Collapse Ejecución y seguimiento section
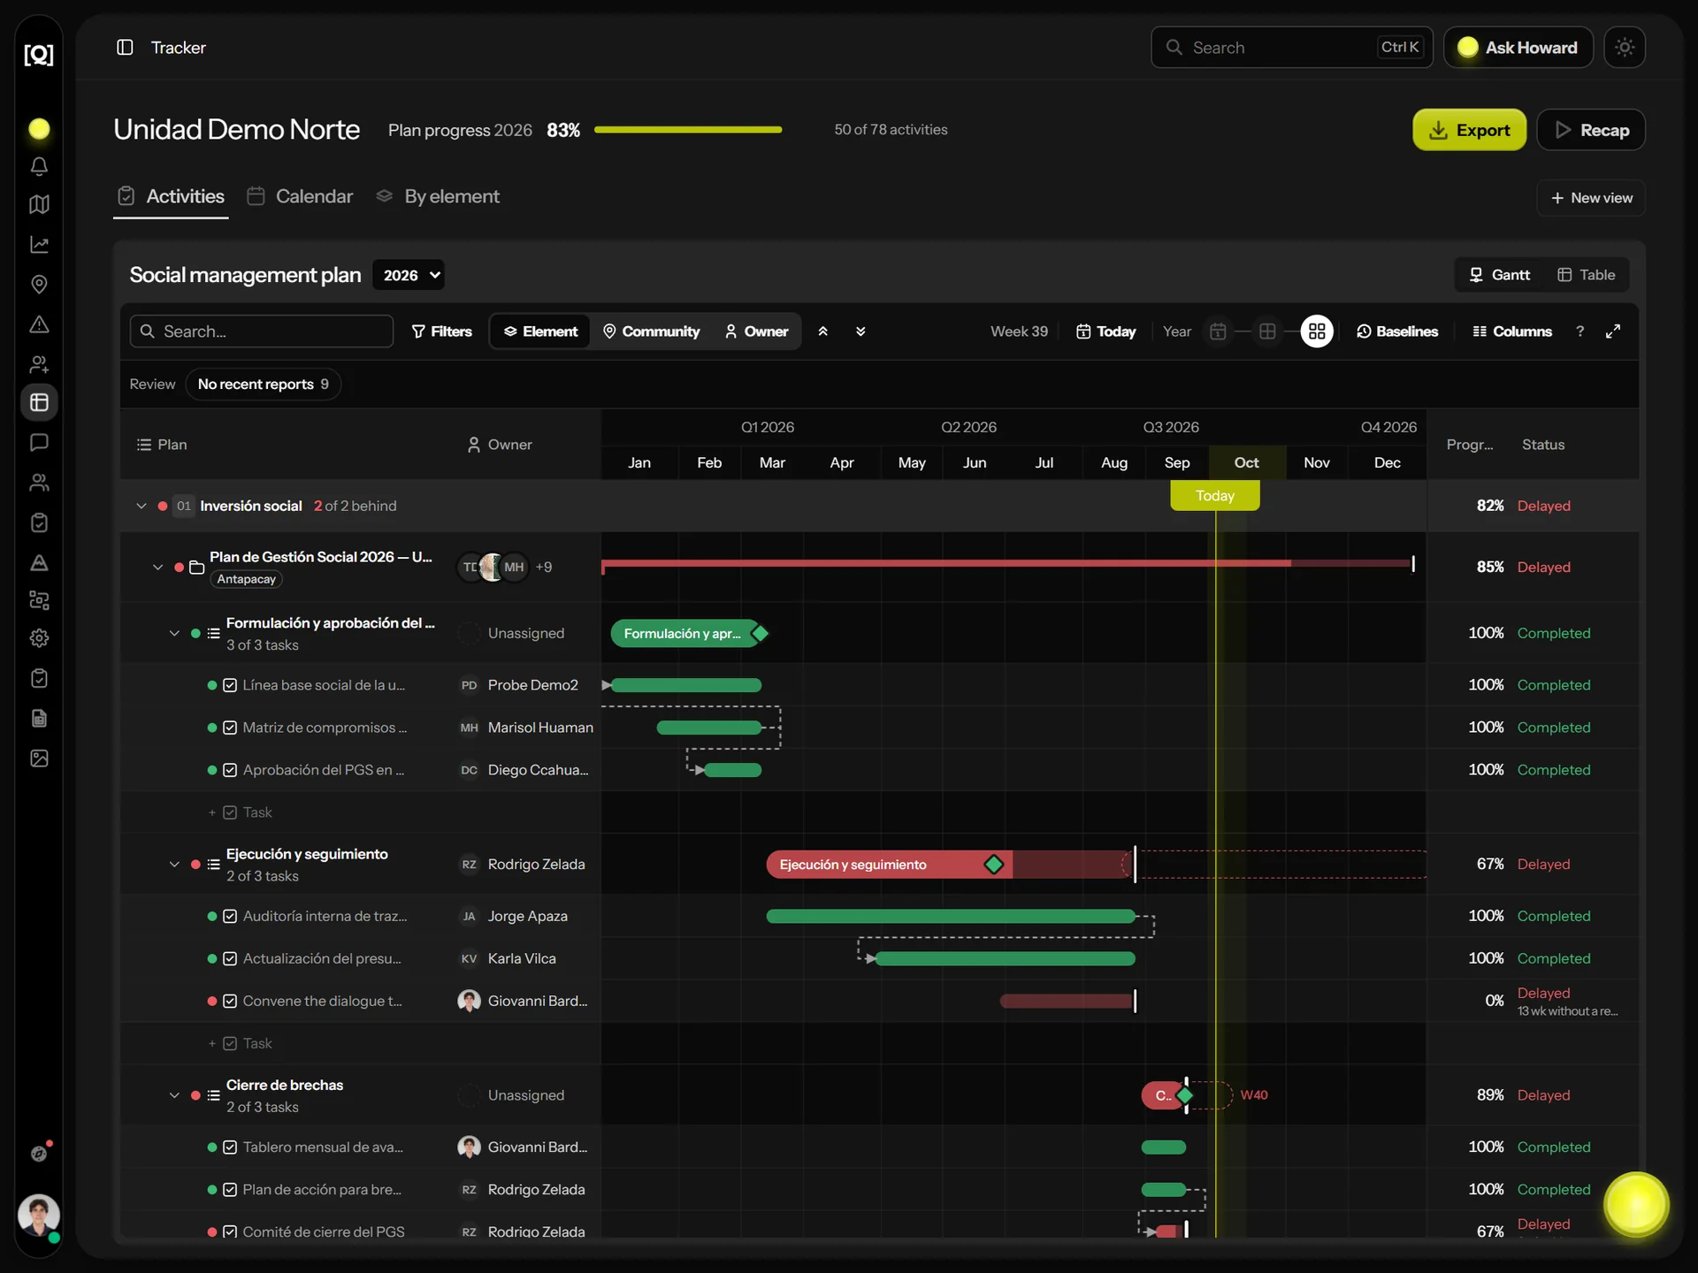This screenshot has height=1273, width=1698. pos(174,864)
